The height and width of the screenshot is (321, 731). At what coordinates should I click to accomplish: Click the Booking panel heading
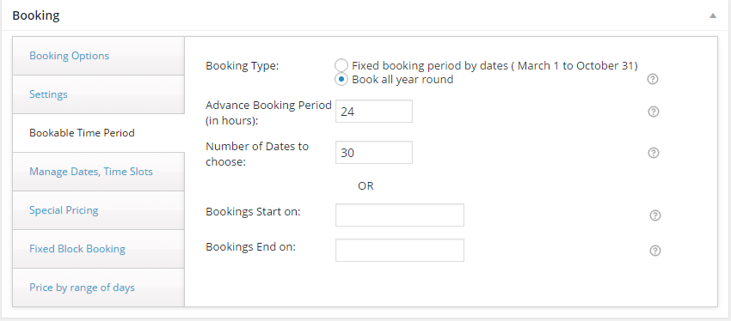36,15
